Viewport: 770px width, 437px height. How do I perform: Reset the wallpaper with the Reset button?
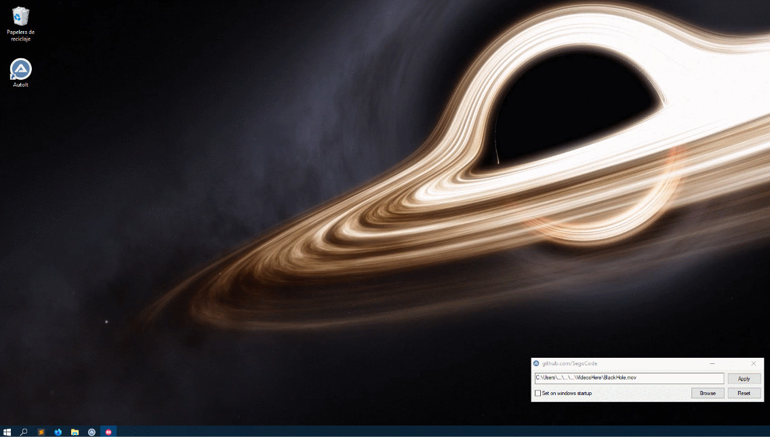(x=744, y=393)
